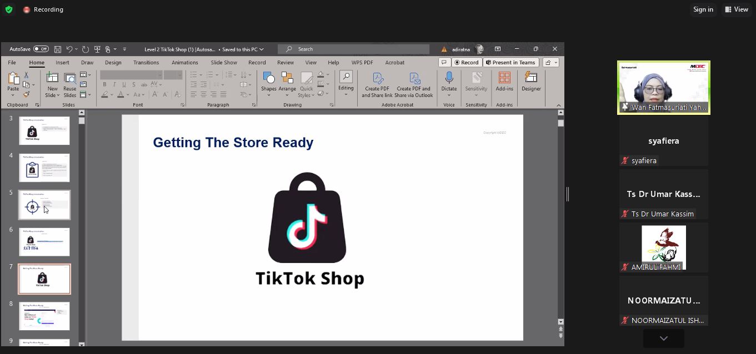Image resolution: width=756 pixels, height=354 pixels.
Task: Click the text highlight color swatch
Action: (x=104, y=94)
